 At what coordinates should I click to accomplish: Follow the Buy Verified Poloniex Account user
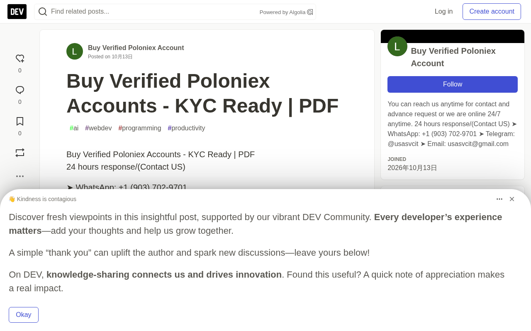click(453, 84)
